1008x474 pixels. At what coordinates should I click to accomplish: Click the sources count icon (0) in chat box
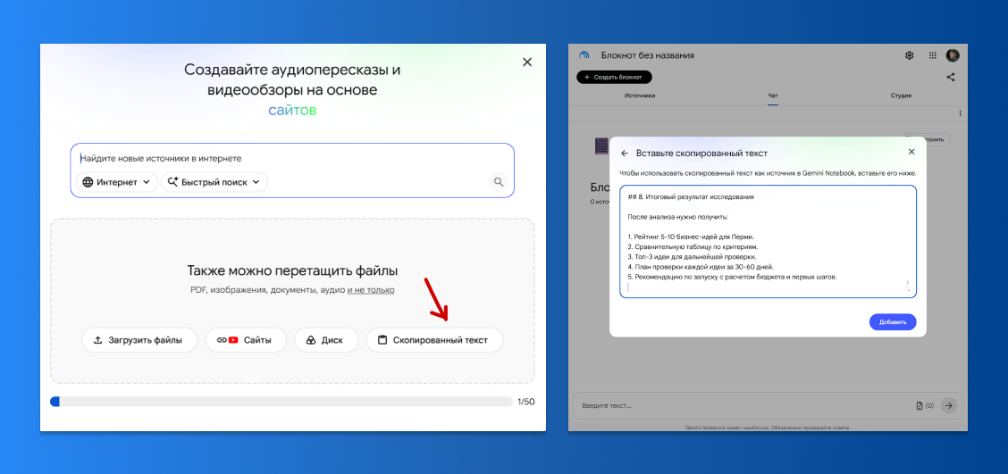tap(924, 406)
